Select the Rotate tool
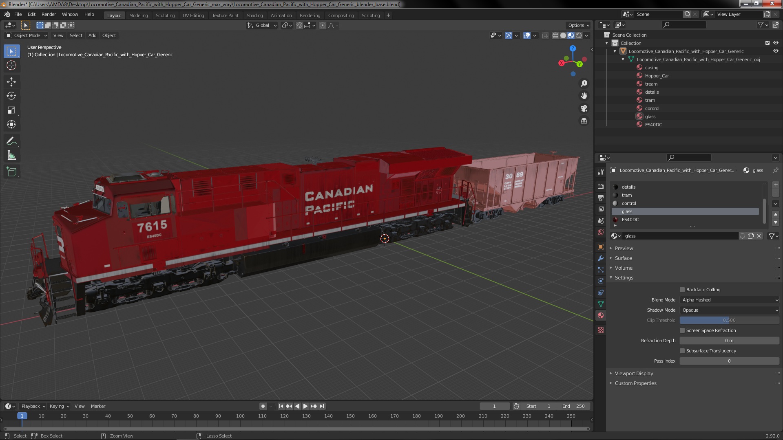The height and width of the screenshot is (440, 783). click(11, 96)
